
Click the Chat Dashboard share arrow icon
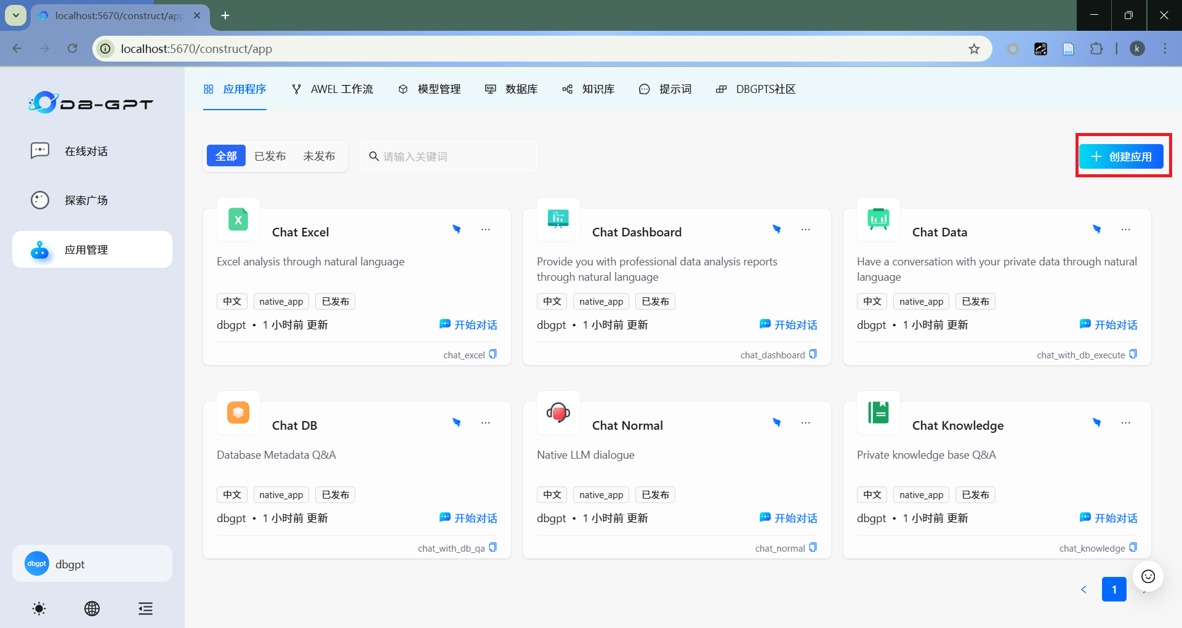pyautogui.click(x=777, y=230)
